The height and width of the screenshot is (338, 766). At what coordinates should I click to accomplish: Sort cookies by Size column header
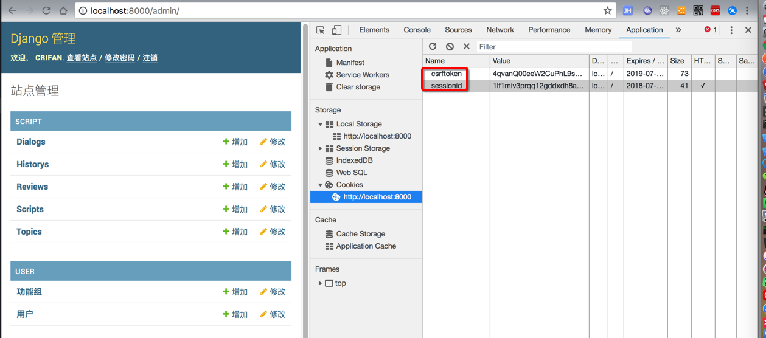pos(678,61)
